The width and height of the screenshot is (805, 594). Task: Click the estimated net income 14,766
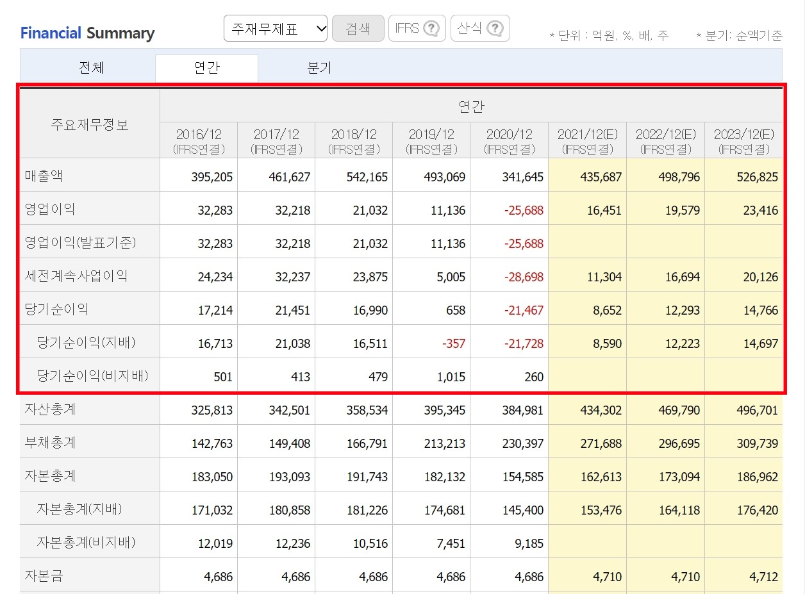[x=760, y=311]
